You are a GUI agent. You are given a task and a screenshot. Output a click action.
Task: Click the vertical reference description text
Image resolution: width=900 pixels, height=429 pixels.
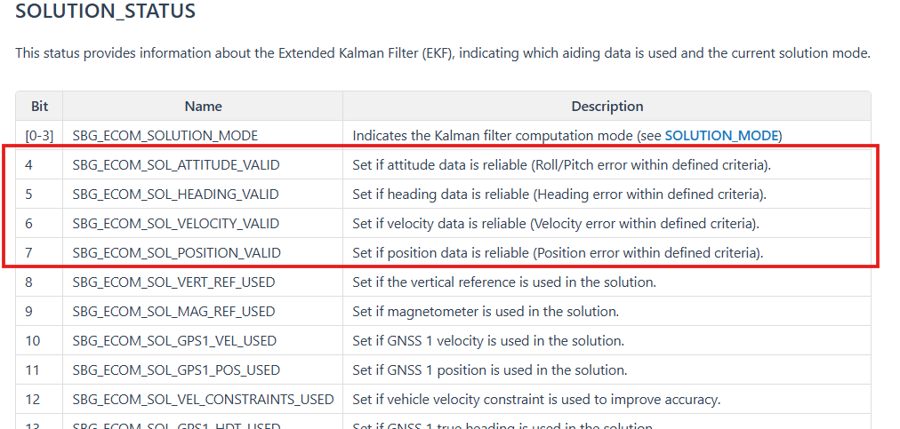coord(504,282)
